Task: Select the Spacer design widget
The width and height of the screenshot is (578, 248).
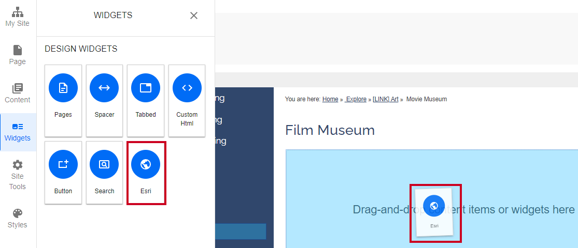Action: tap(104, 101)
